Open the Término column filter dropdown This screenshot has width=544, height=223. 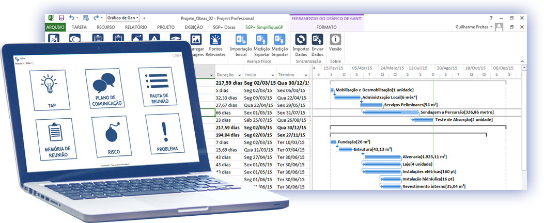(306, 75)
